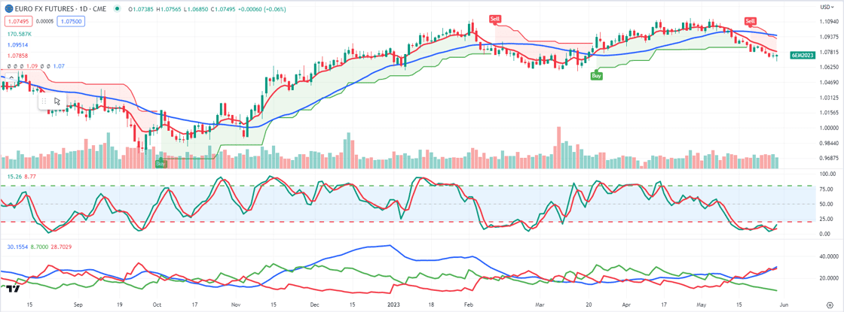The width and height of the screenshot is (844, 312).
Task: Click the 40.0000 ADX axis label
Action: click(827, 256)
